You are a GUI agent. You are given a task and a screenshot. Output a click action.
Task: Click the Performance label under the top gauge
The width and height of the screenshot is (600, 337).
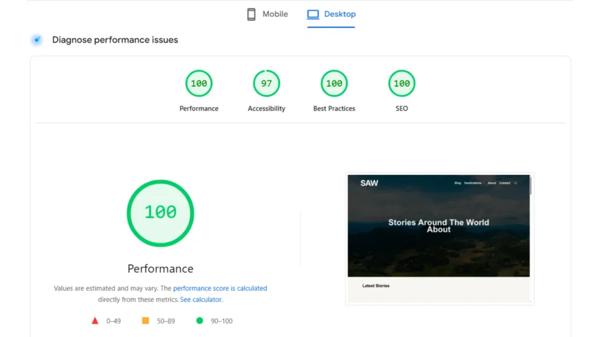click(199, 108)
